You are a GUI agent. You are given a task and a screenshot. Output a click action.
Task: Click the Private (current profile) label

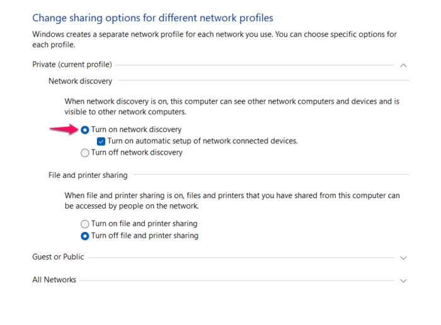(72, 64)
